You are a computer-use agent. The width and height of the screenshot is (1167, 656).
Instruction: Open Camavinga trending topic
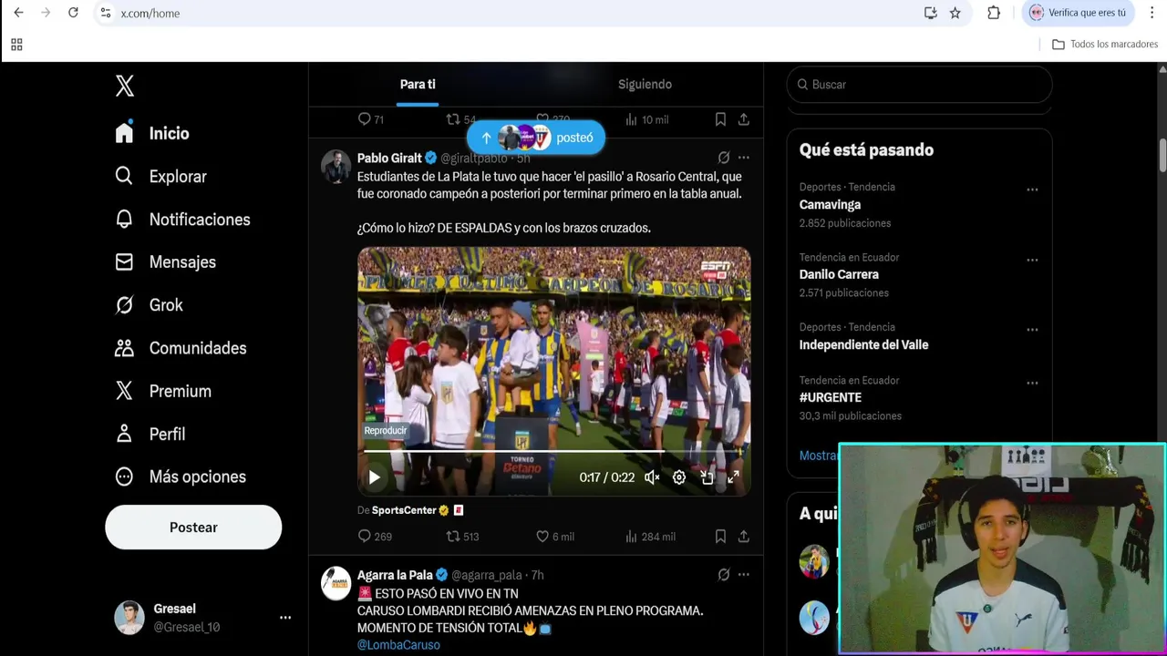point(830,205)
